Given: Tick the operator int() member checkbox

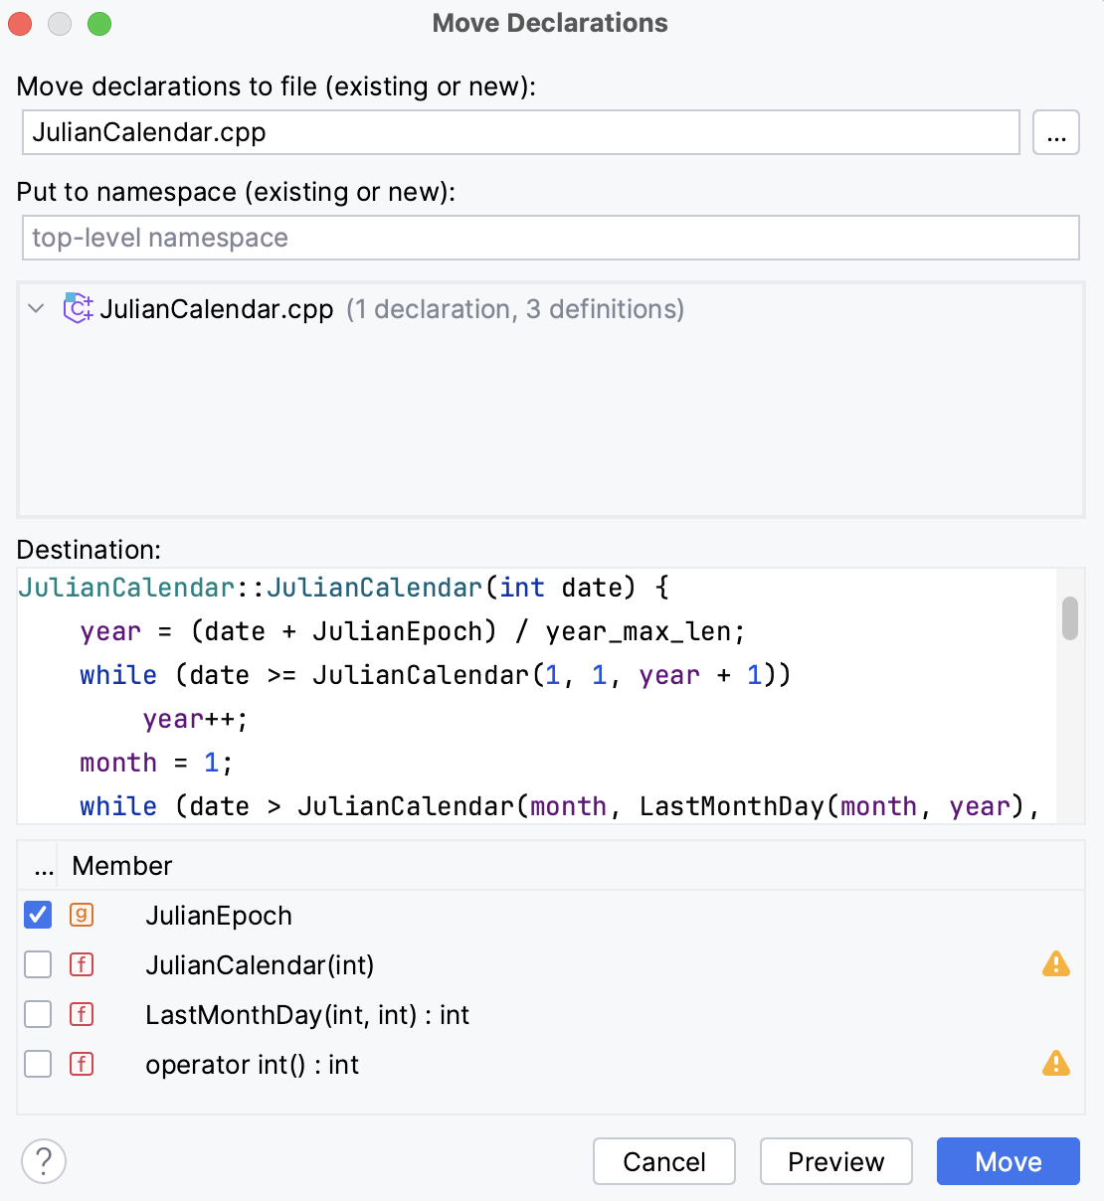Looking at the screenshot, I should coord(38,1064).
